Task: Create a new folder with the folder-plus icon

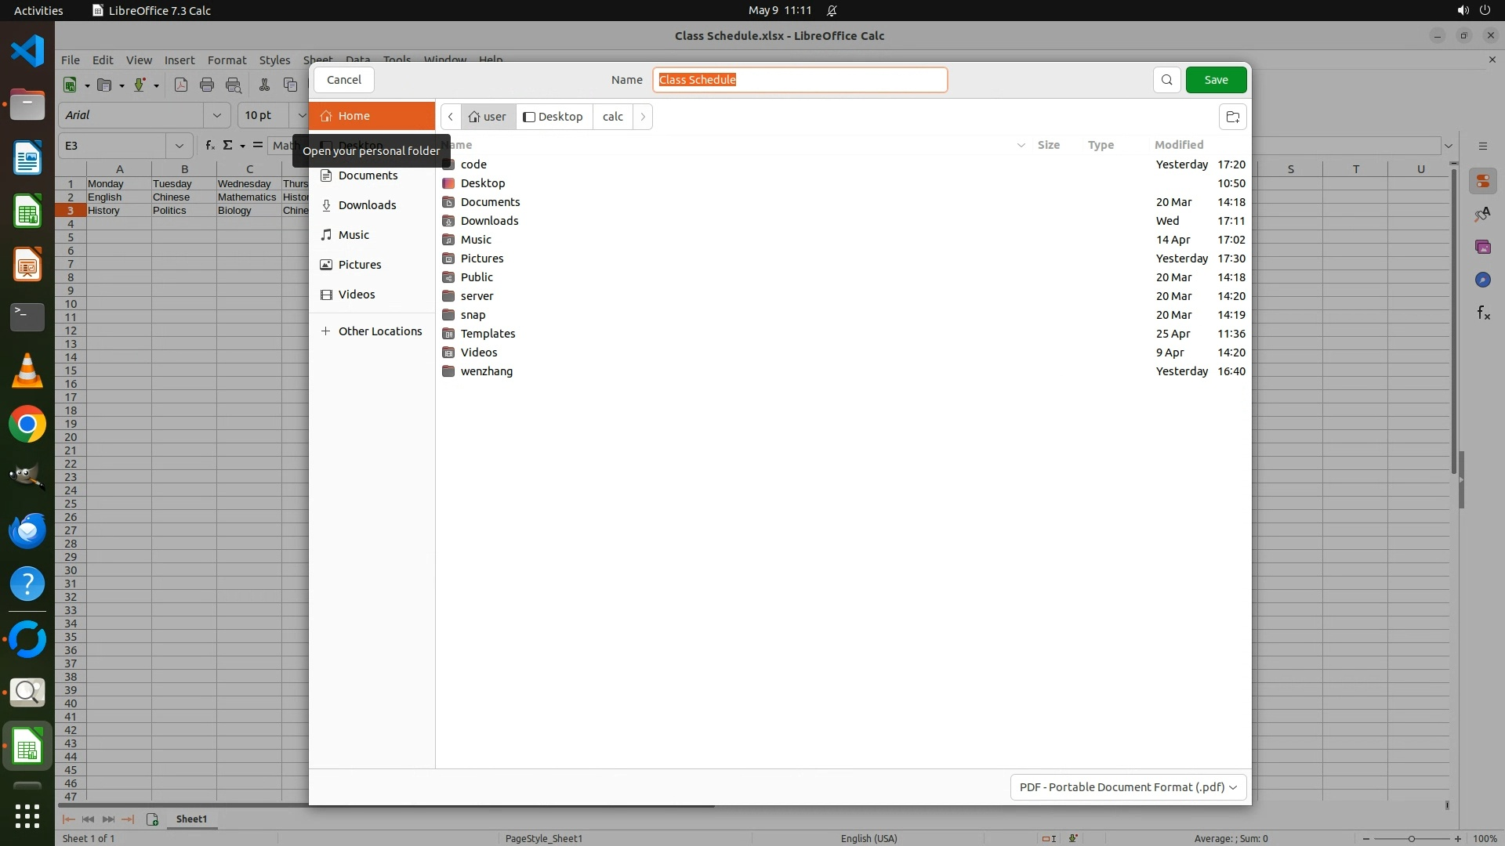Action: [x=1232, y=117]
